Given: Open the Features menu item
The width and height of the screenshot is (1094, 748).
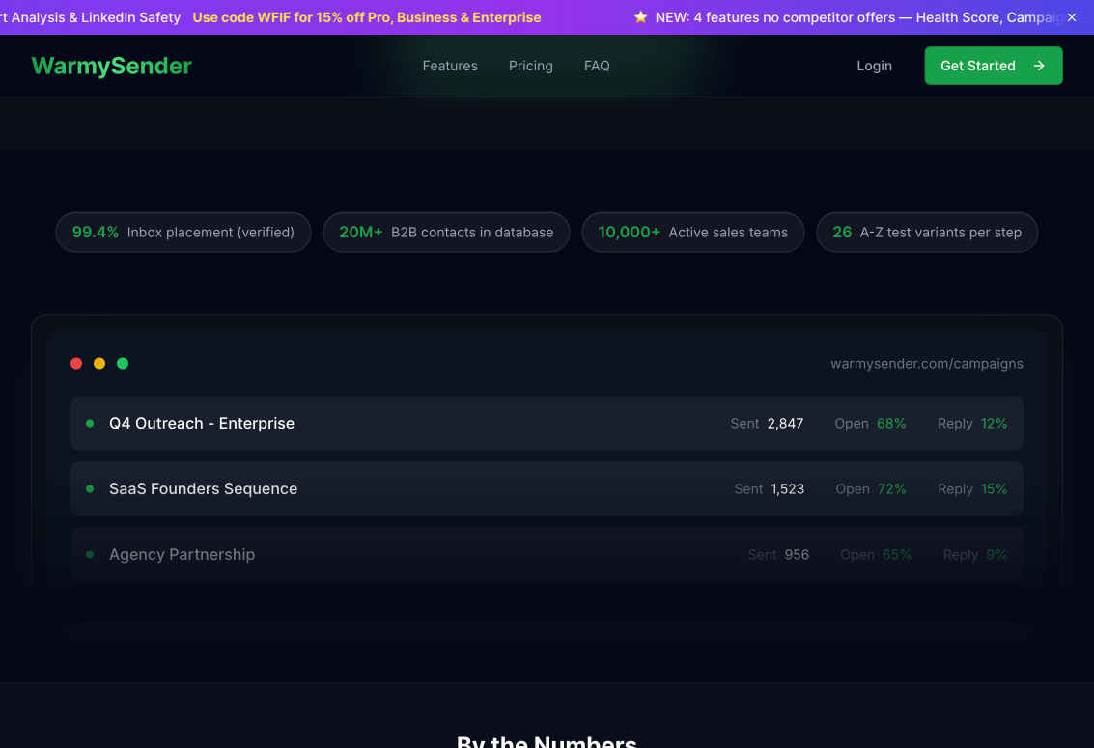Looking at the screenshot, I should (x=450, y=66).
